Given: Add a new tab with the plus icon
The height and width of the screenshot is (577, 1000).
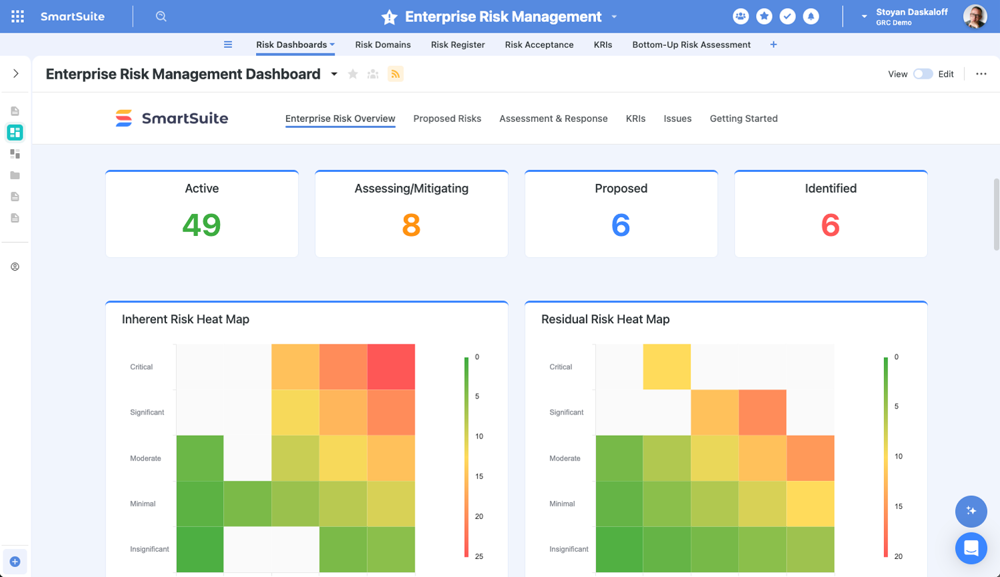Looking at the screenshot, I should [x=773, y=45].
